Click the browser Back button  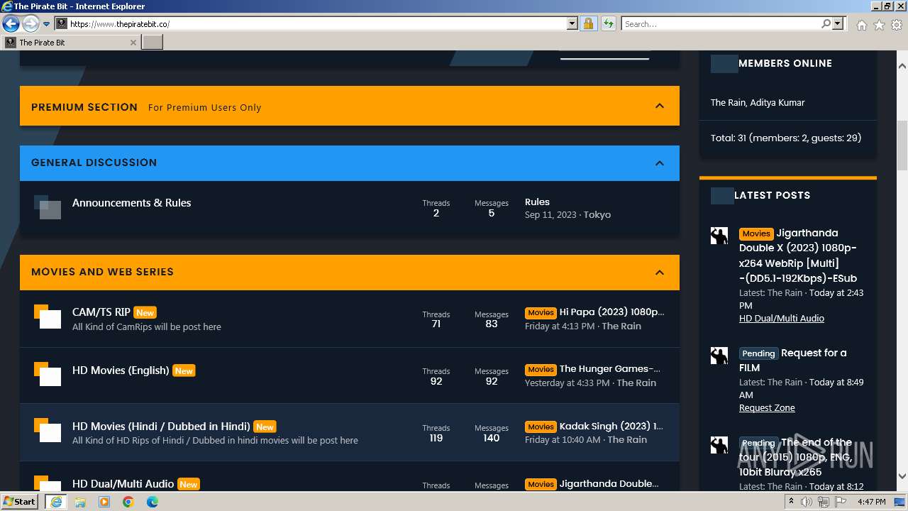pos(11,24)
